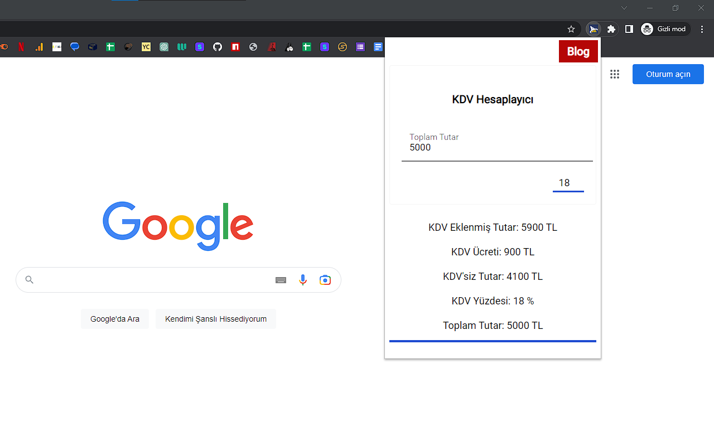Image resolution: width=714 pixels, height=446 pixels.
Task: Open the orange bar-chart analytics bookmark
Action: (x=39, y=47)
